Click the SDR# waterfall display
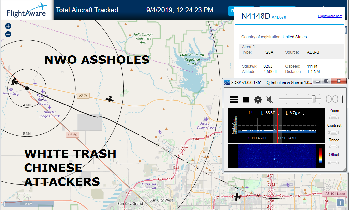Viewport: 349px width, 210px height. pos(276,156)
